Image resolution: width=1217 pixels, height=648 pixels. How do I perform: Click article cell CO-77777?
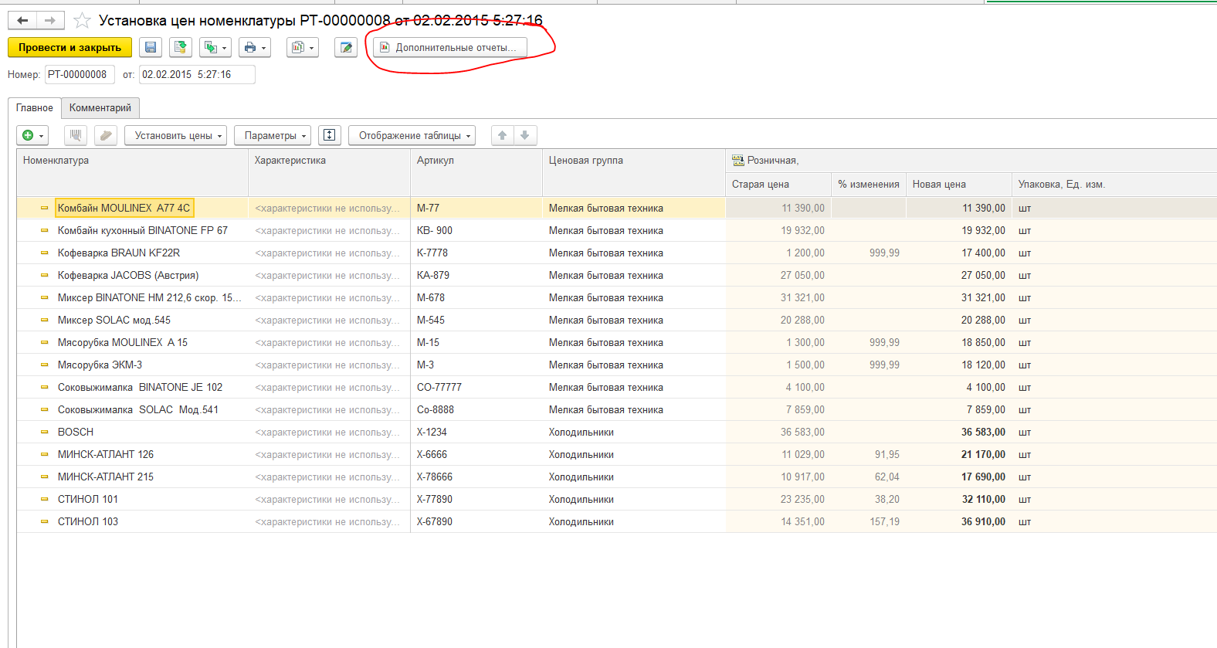point(476,388)
